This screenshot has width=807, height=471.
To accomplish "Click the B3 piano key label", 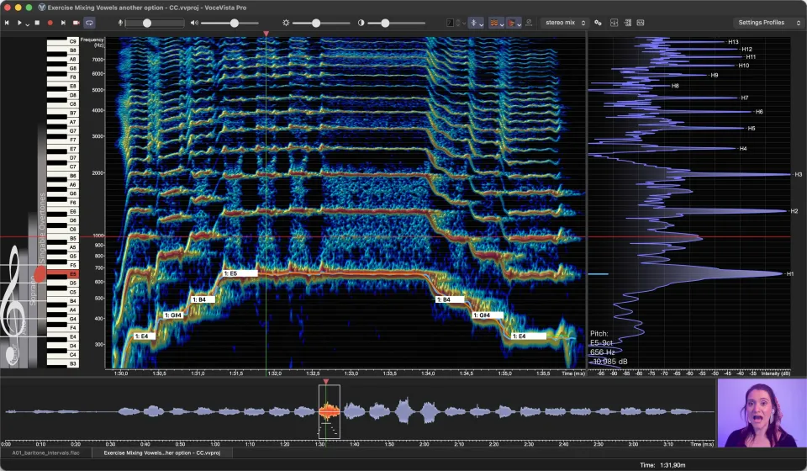I will point(72,363).
